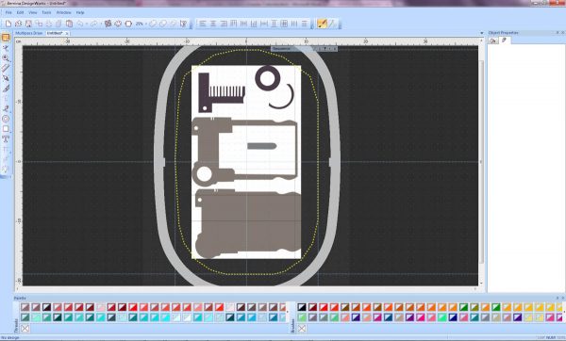The image size is (566, 341).
Task: Open the Tools menu
Action: pyautogui.click(x=46, y=12)
